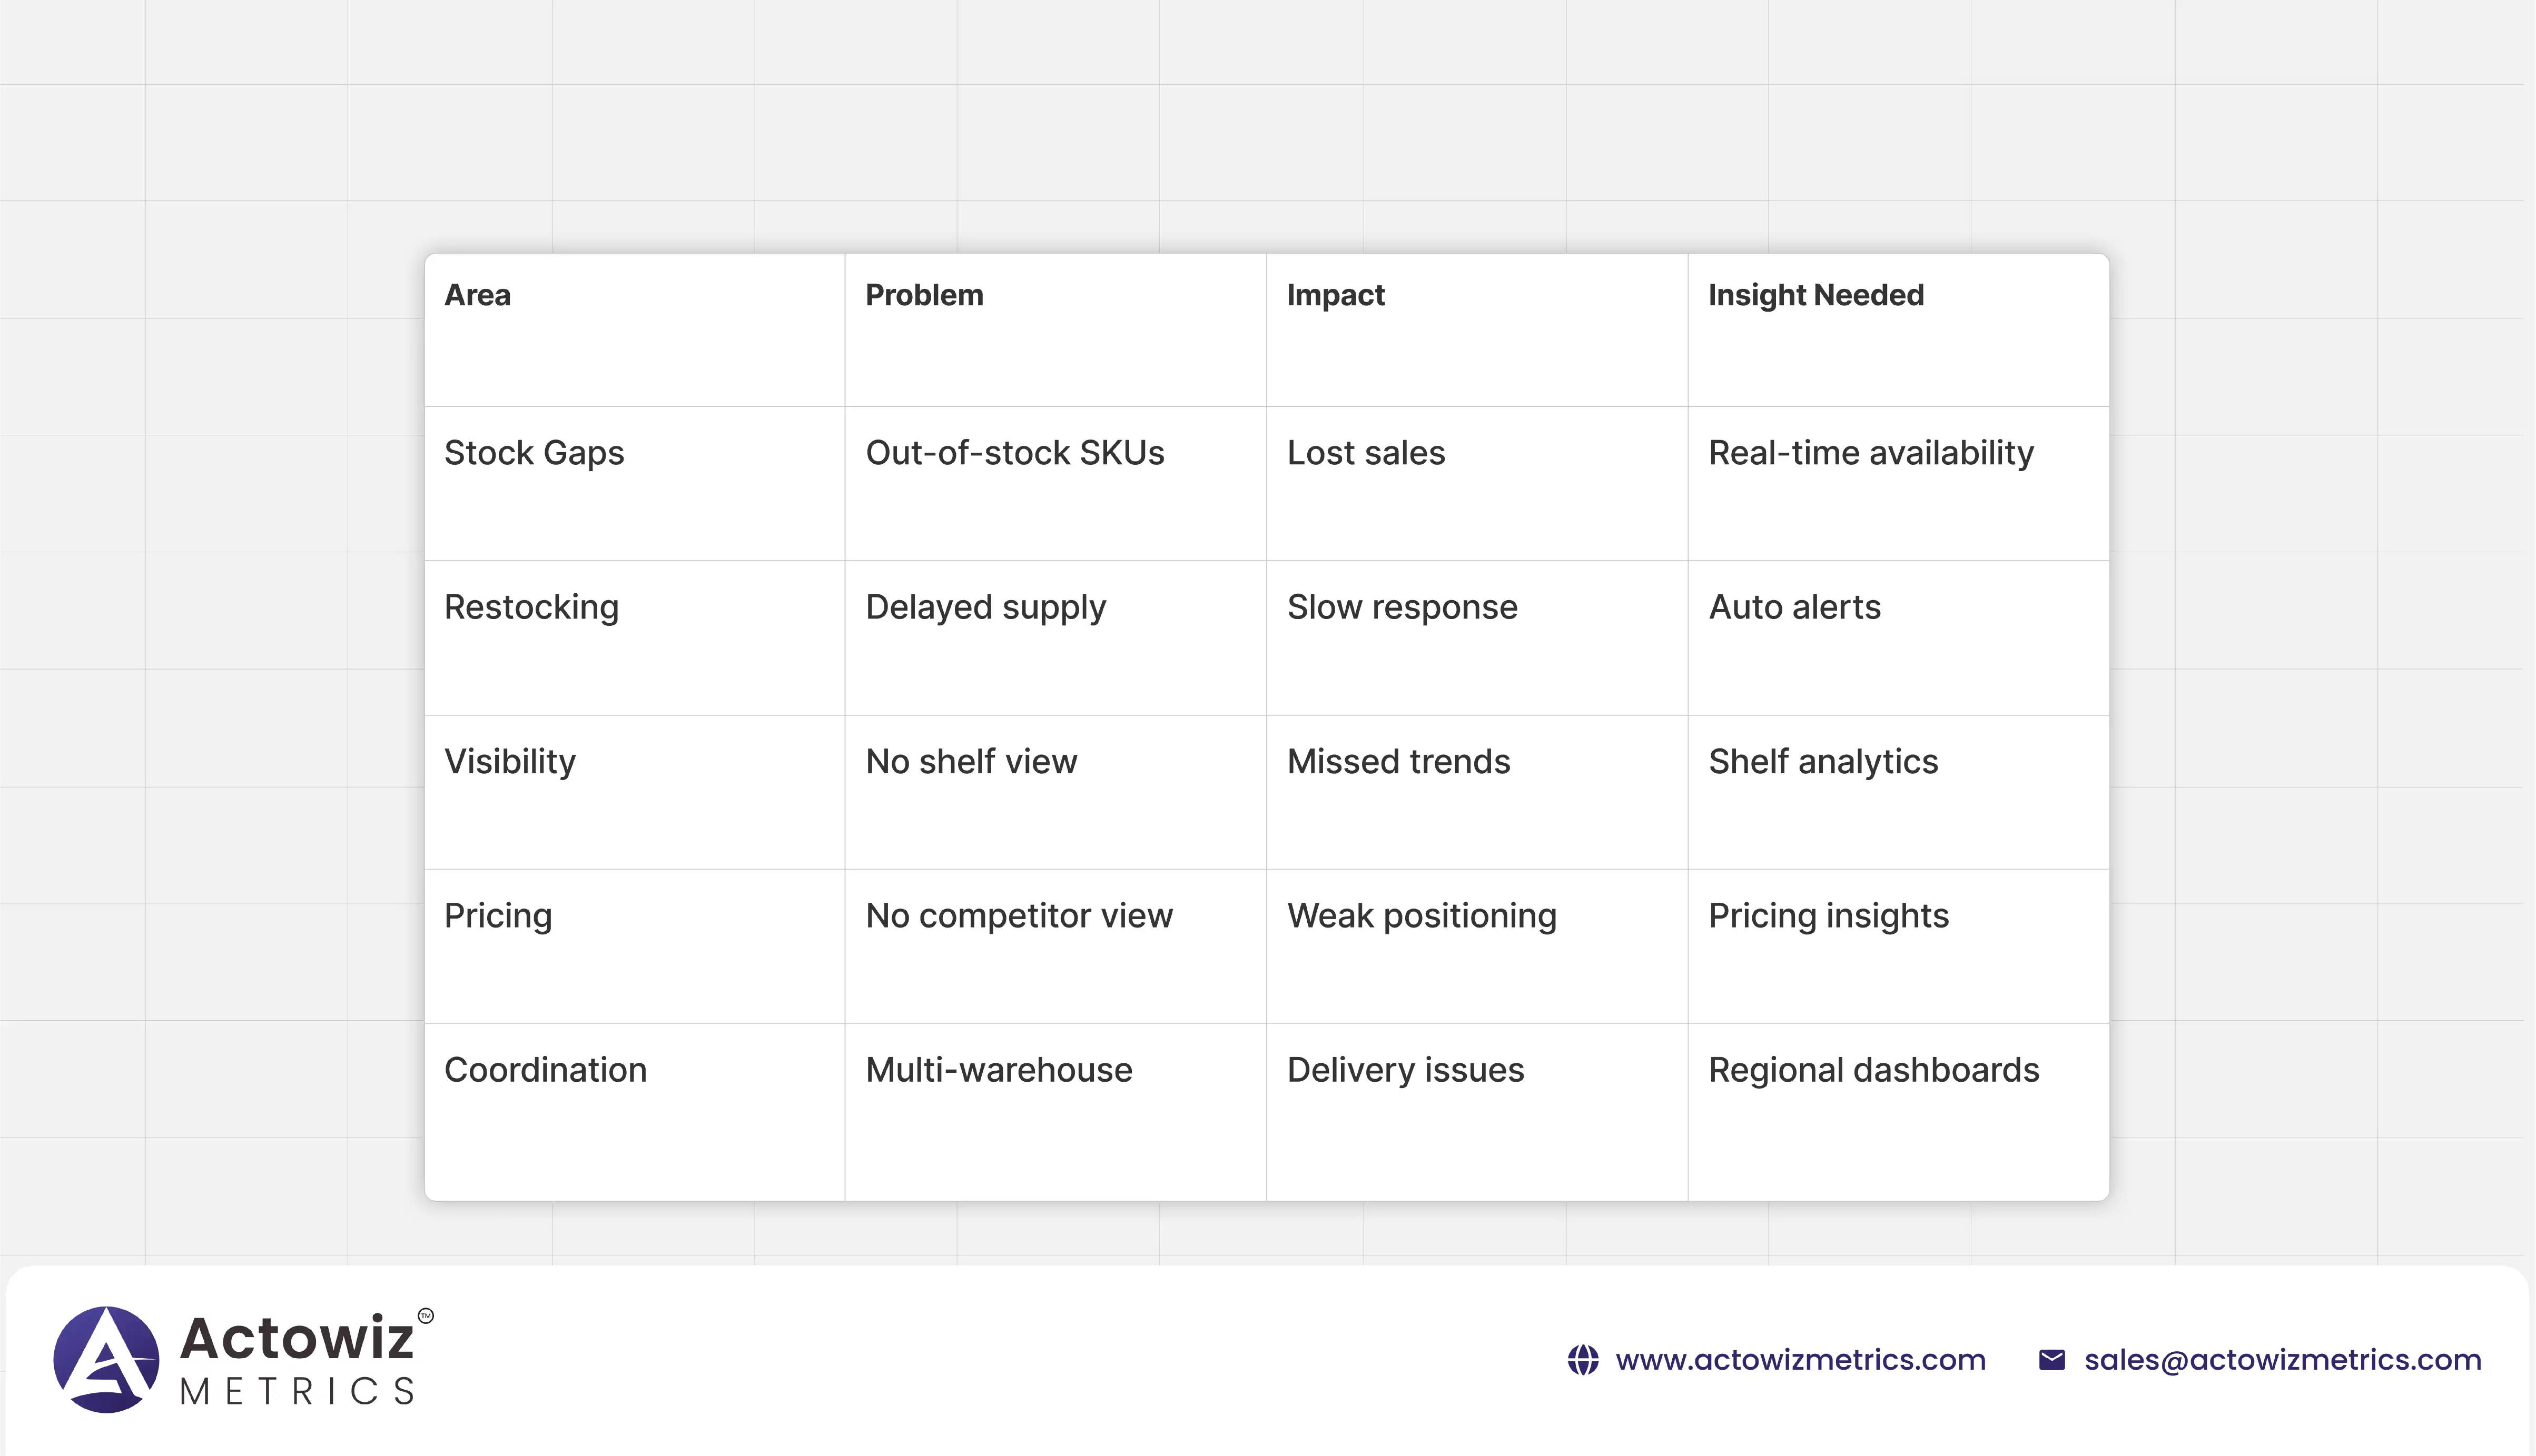Image resolution: width=2536 pixels, height=1456 pixels.
Task: Select the Restocking row label
Action: (531, 607)
